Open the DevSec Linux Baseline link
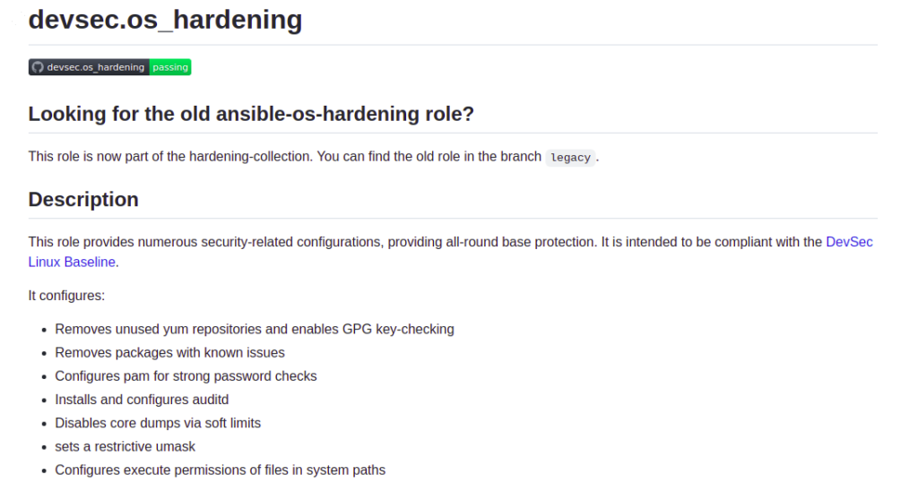This screenshot has width=918, height=483. [849, 242]
